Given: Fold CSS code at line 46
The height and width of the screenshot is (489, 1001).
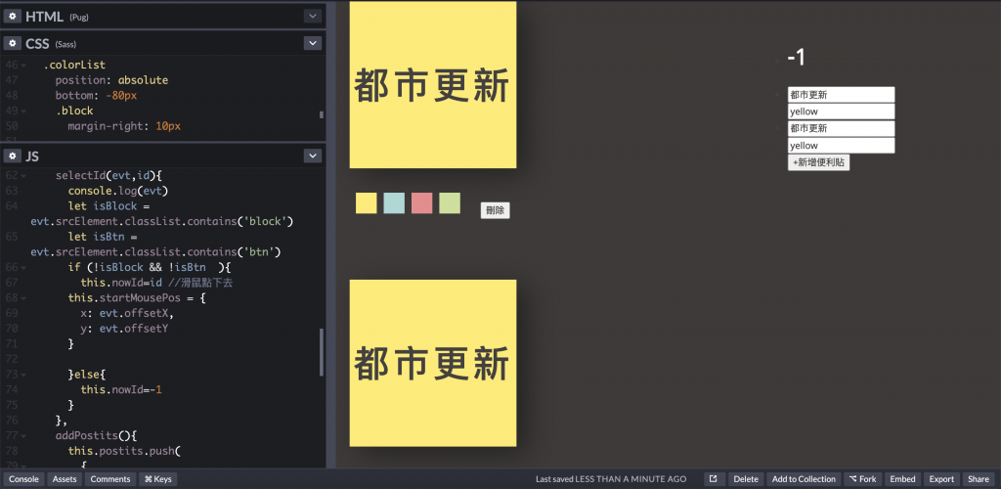Looking at the screenshot, I should click(x=23, y=66).
